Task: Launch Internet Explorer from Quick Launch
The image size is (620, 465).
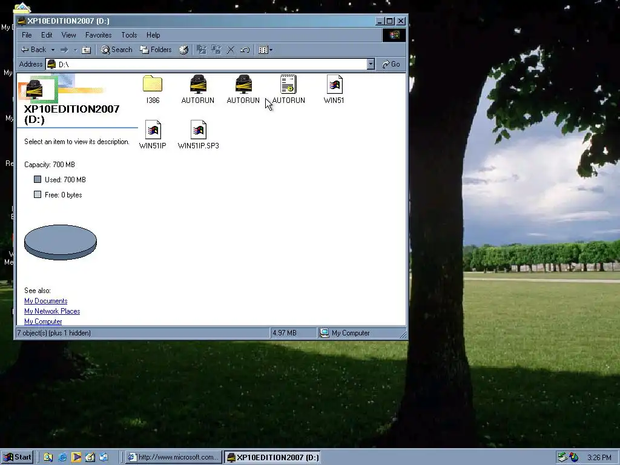Action: [62, 457]
